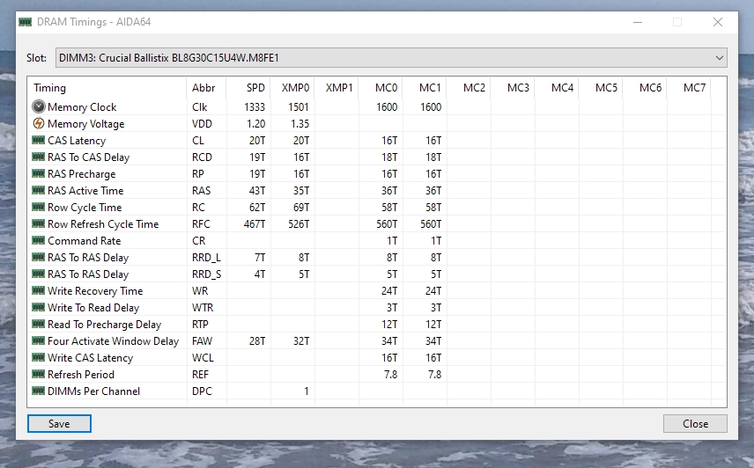Click the Command Rate row chip icon
Image resolution: width=754 pixels, height=468 pixels.
pos(39,240)
